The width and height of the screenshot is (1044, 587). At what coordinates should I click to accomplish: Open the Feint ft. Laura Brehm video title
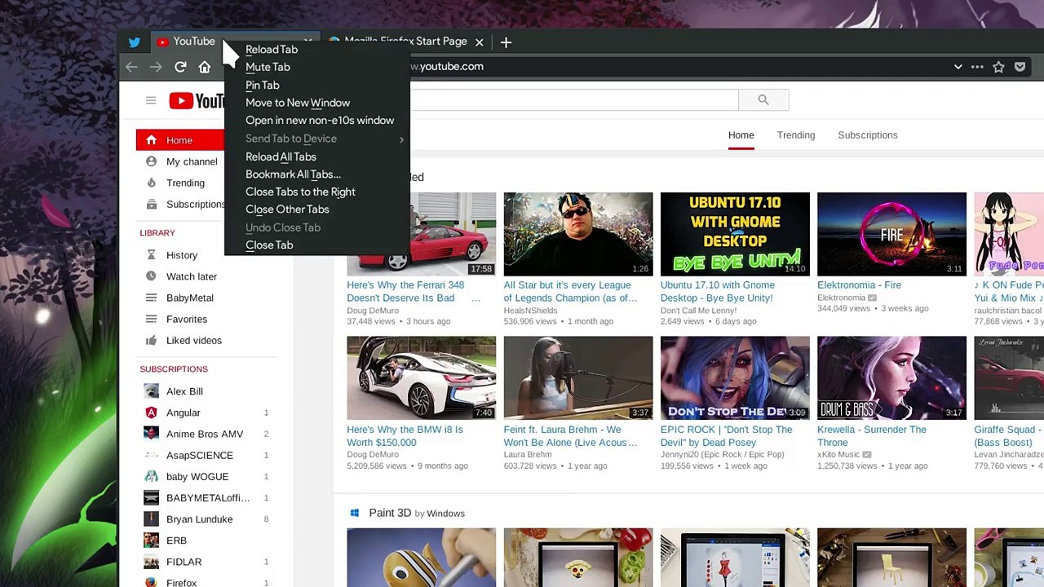(571, 436)
